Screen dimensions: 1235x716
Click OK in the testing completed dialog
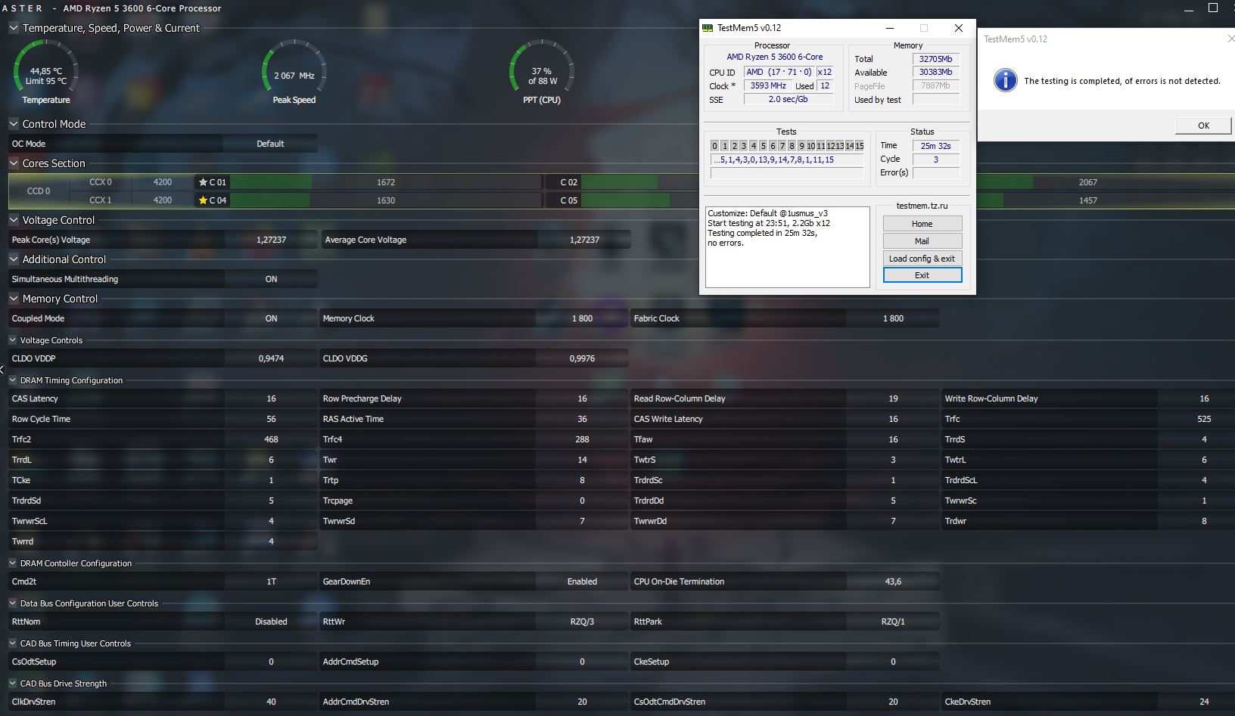point(1203,126)
